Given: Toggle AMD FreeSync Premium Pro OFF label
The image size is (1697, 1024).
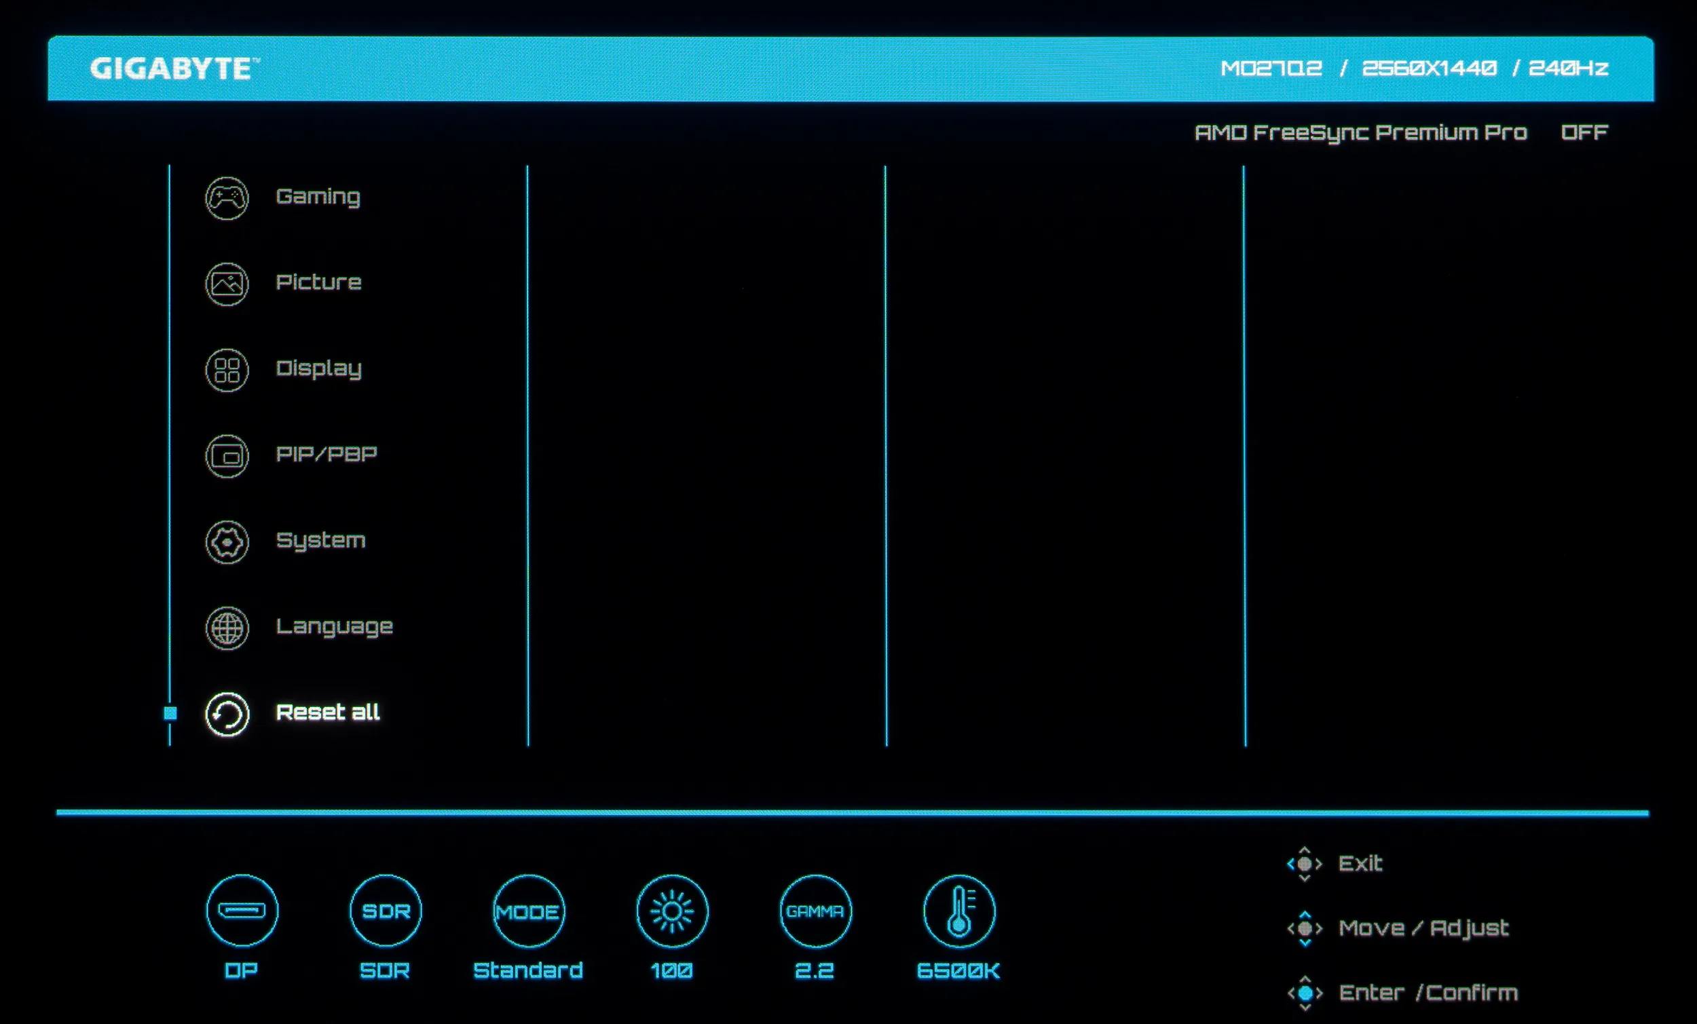Looking at the screenshot, I should (1584, 132).
